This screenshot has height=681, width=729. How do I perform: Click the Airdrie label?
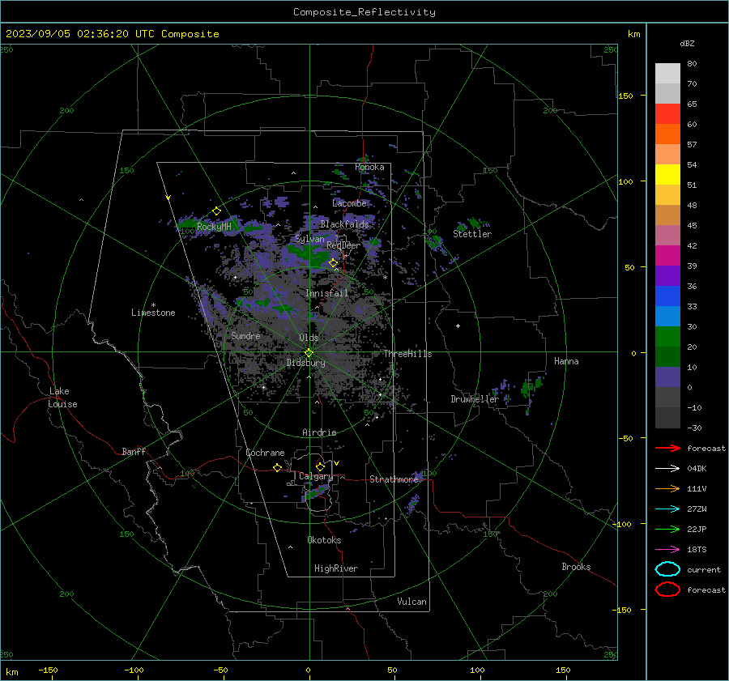click(x=319, y=432)
